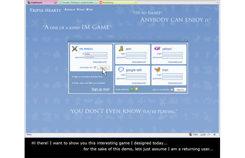Screen dimensions: 245x158
Task: Click the IM-MMOG crossed swords icon
Action: click(x=74, y=49)
